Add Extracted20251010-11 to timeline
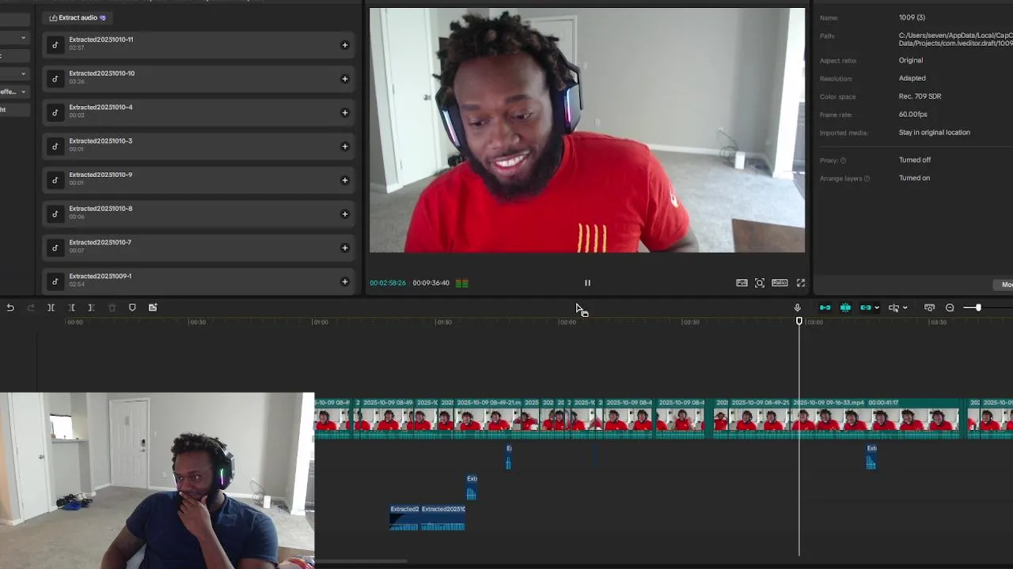This screenshot has width=1013, height=569. 344,45
